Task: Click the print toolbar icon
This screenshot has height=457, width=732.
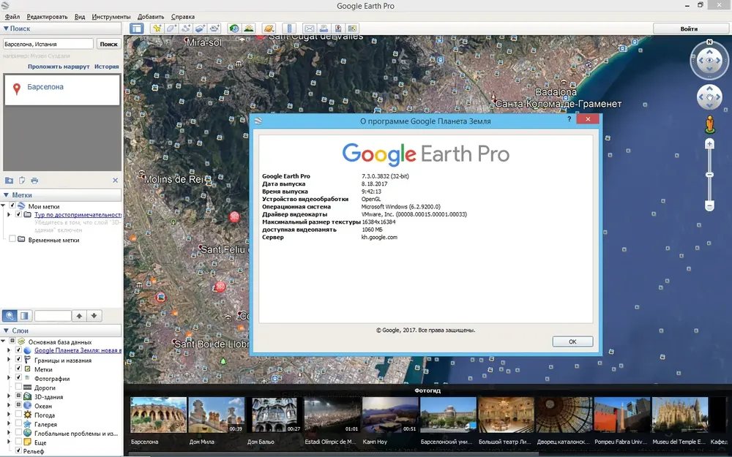Action: click(x=324, y=29)
